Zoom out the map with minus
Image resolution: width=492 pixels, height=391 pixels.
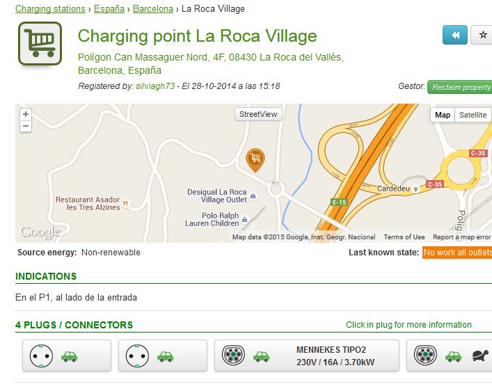pyautogui.click(x=26, y=126)
